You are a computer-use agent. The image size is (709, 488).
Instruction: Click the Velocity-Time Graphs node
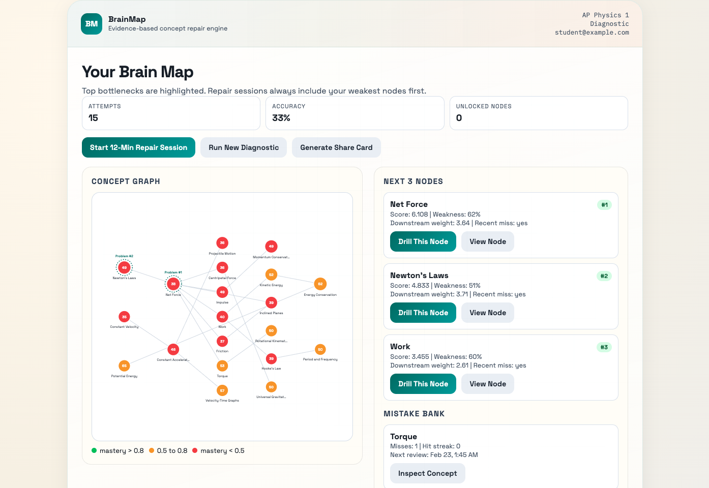222,390
